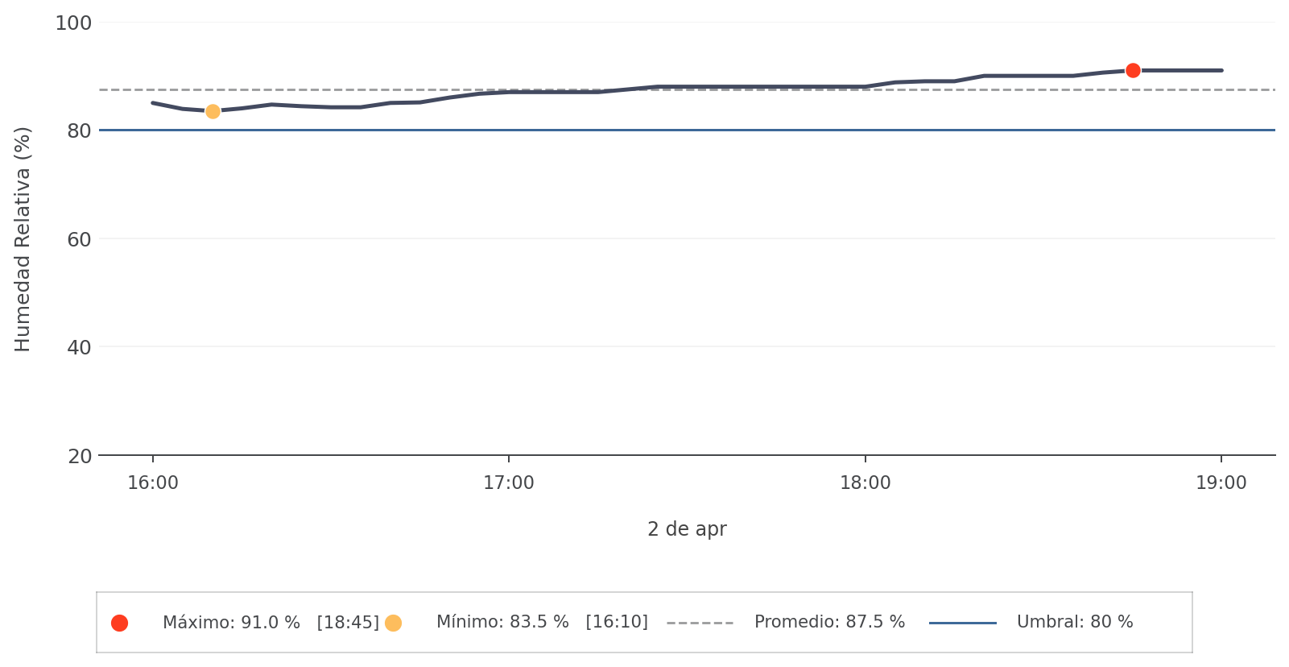Click the blue Umbral legend line sample
Screen dimensions: 1289x667
coord(962,623)
